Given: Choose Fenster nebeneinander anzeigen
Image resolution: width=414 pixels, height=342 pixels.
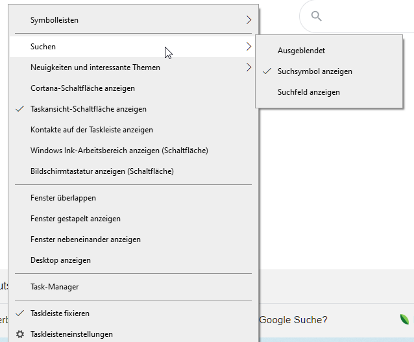Looking at the screenshot, I should (133, 239).
